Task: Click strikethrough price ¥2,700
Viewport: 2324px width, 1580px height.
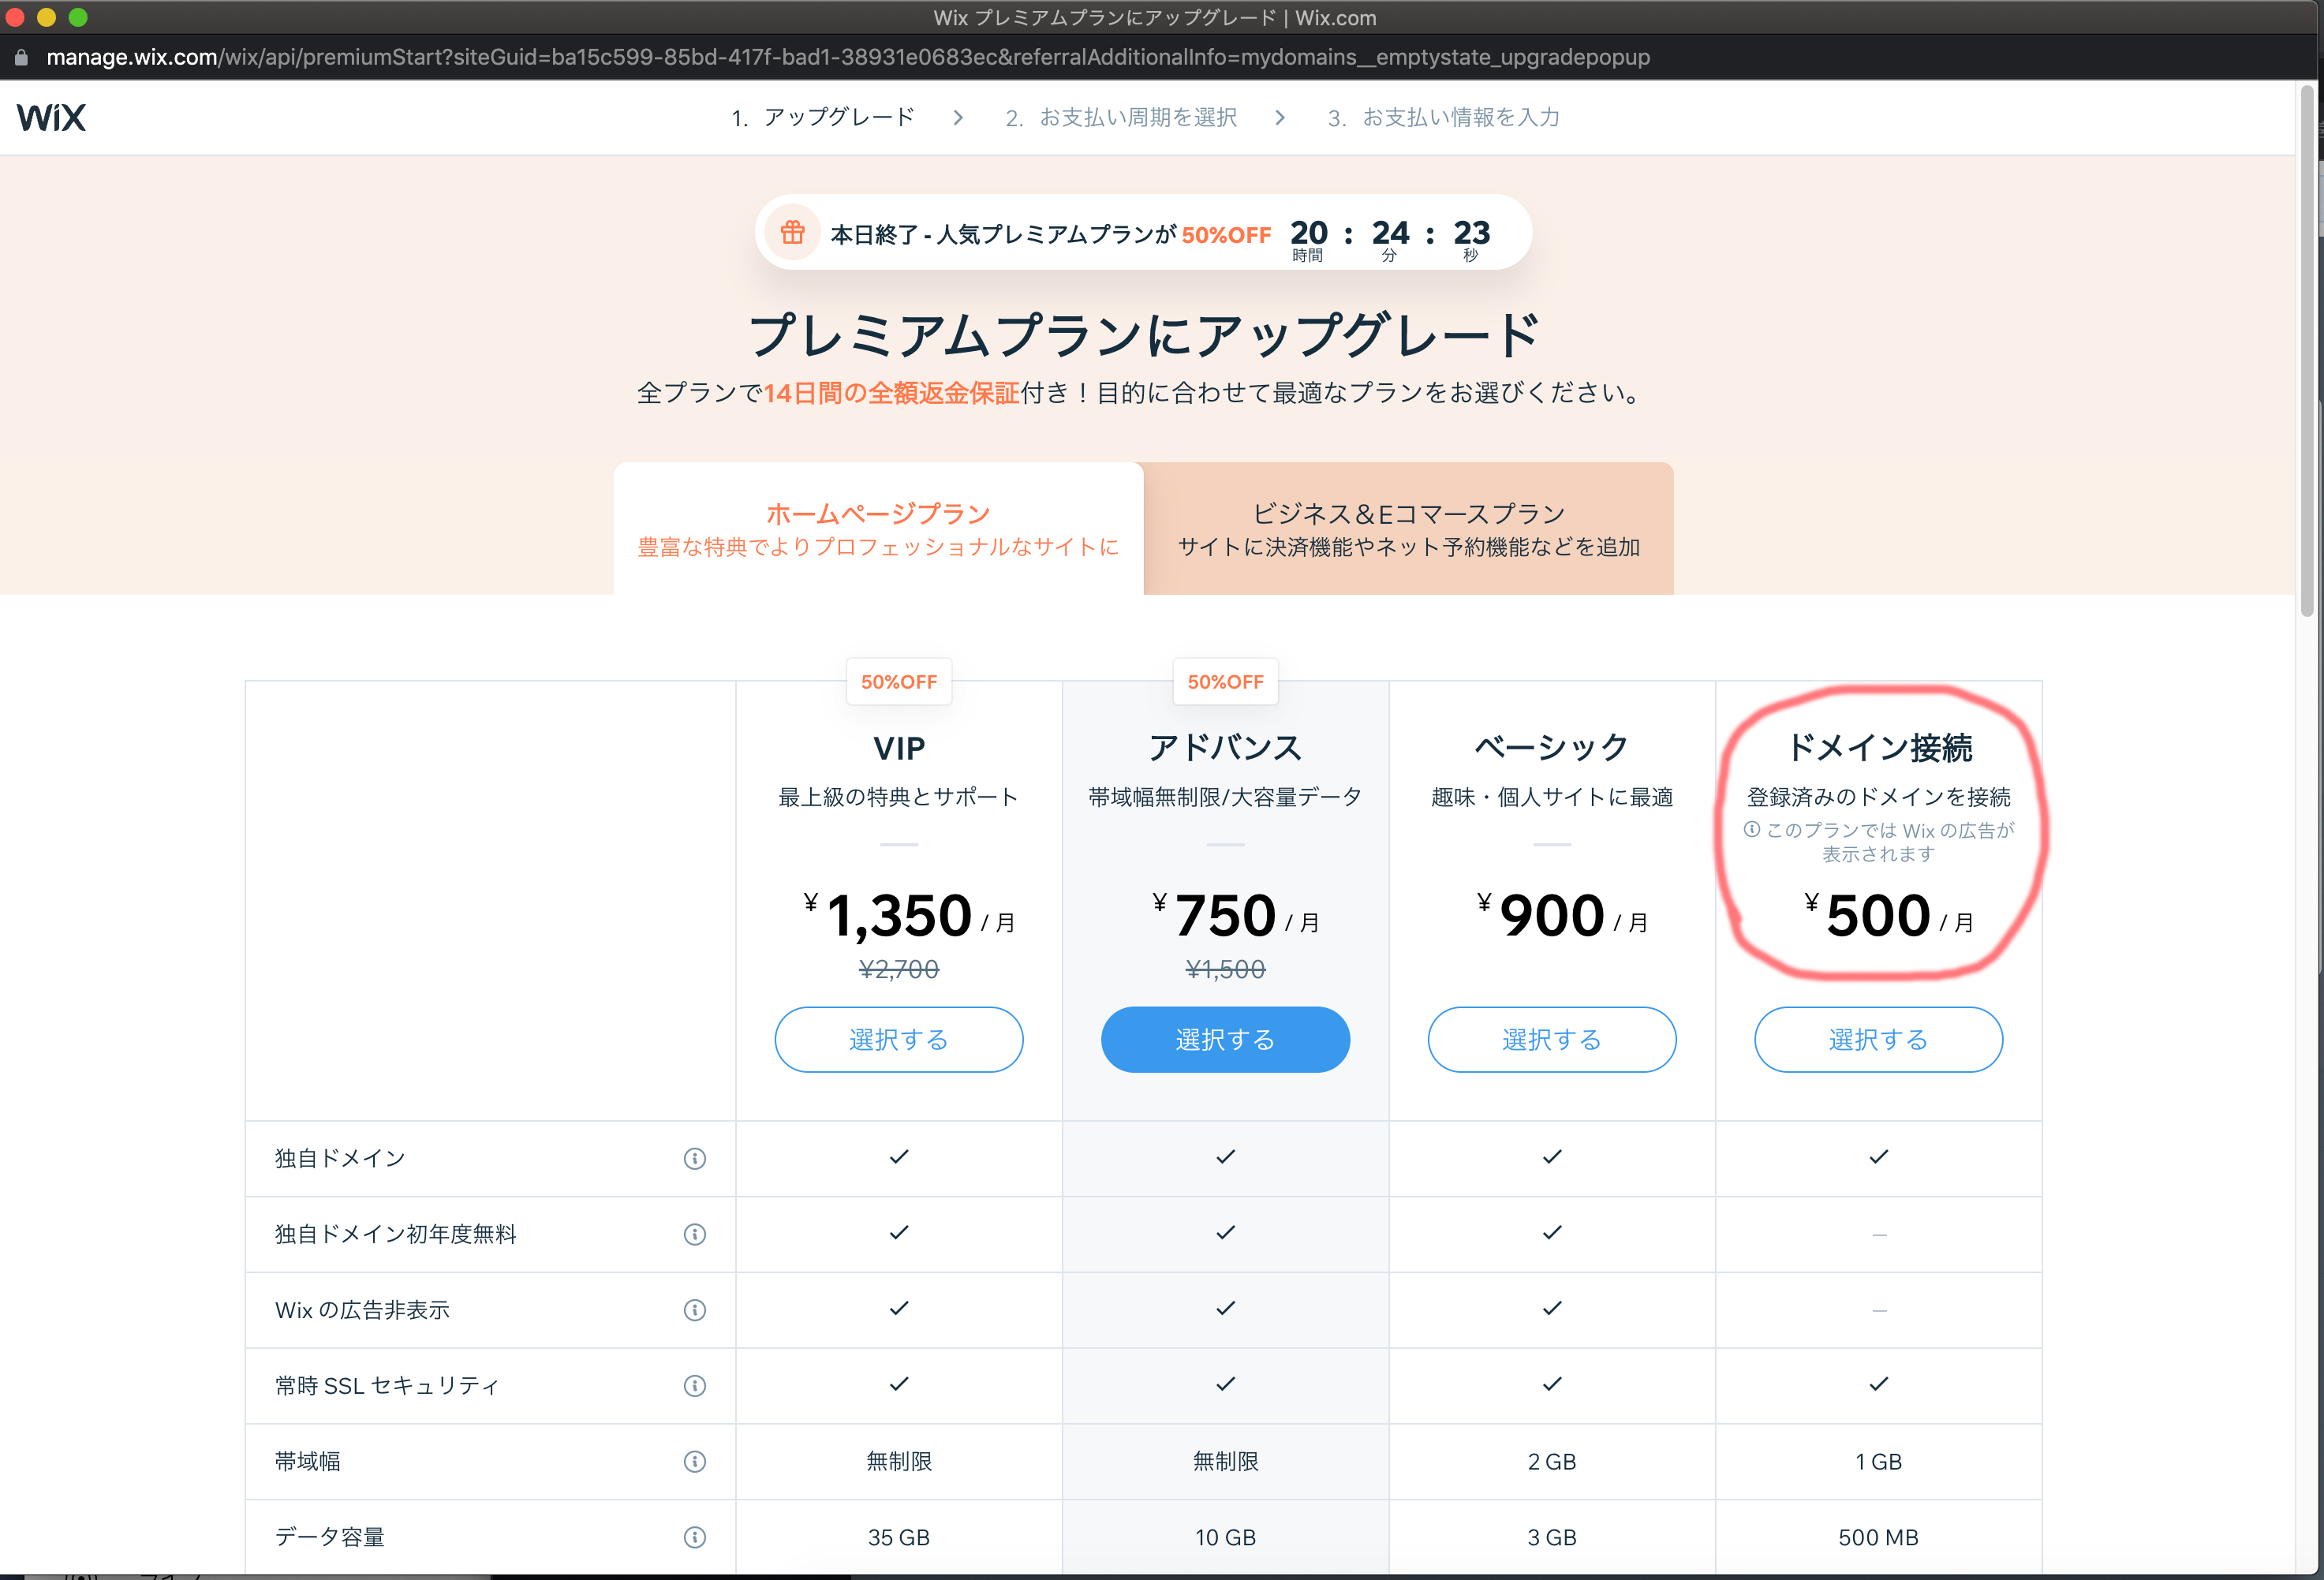Action: tap(898, 969)
